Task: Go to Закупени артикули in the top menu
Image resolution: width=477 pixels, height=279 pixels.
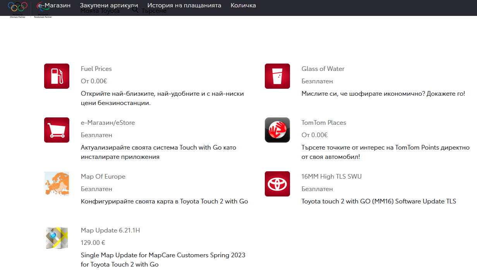Action: point(109,5)
